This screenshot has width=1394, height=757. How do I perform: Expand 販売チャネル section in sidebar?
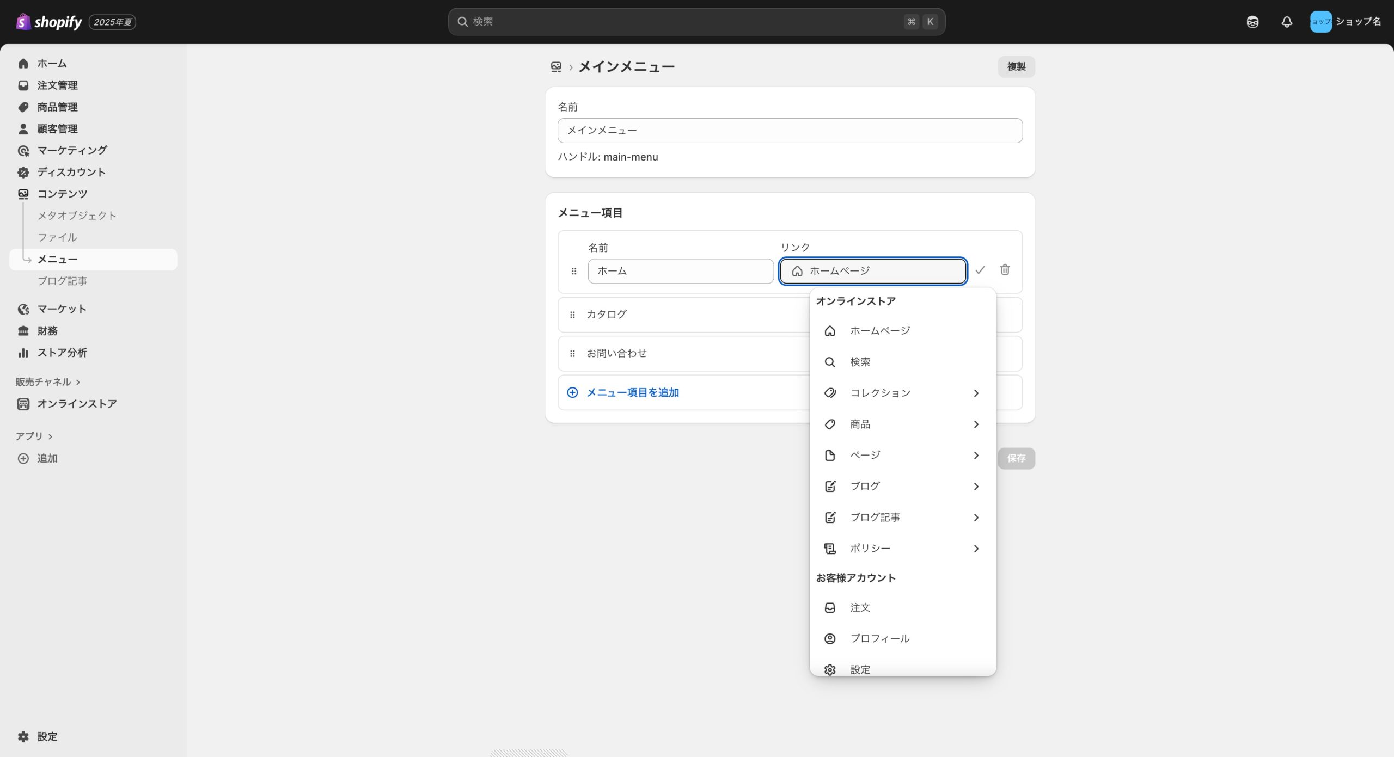(48, 382)
